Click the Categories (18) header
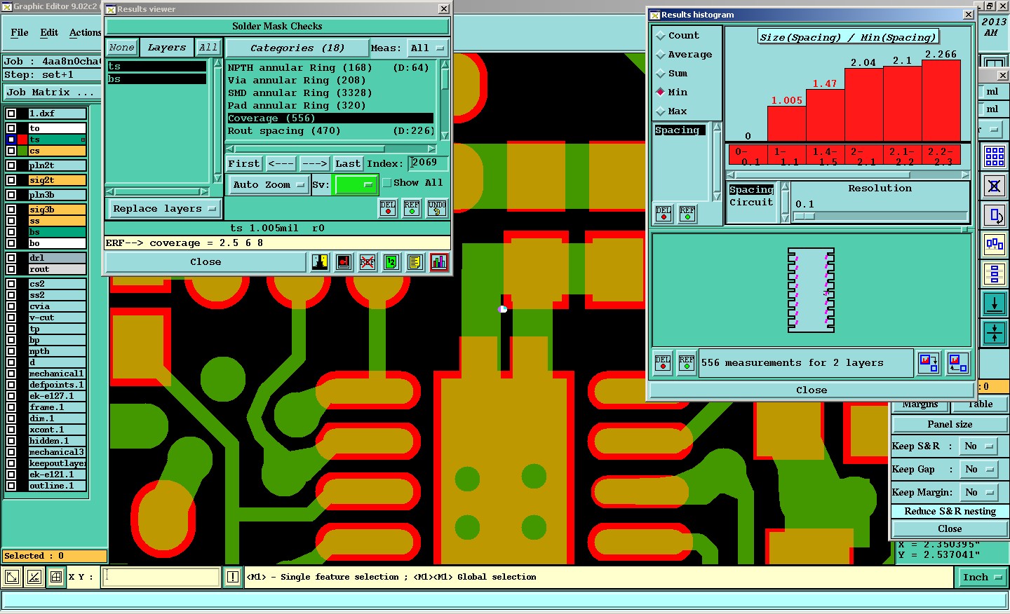The width and height of the screenshot is (1010, 614). [297, 48]
